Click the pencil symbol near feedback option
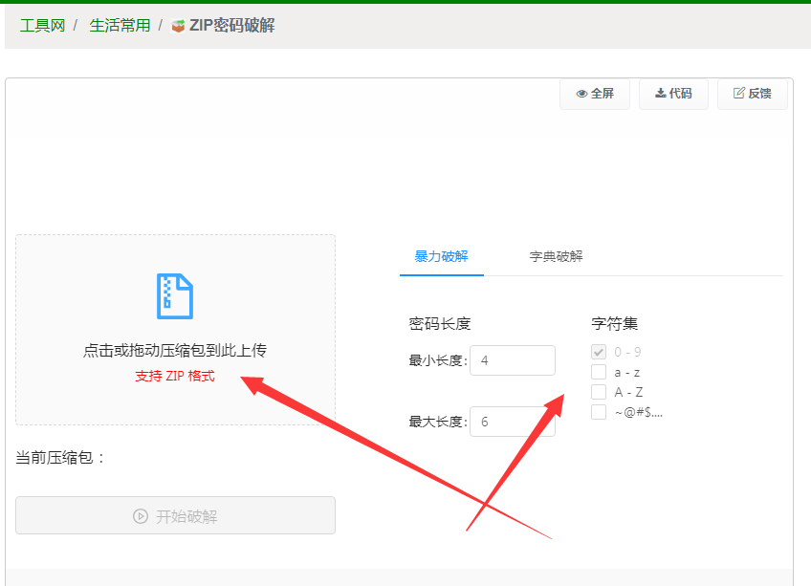The height and width of the screenshot is (586, 811). pyautogui.click(x=738, y=94)
